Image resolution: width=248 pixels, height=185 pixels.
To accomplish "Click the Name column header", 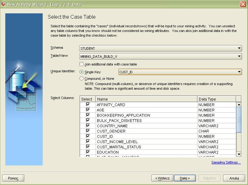I will (146, 99).
